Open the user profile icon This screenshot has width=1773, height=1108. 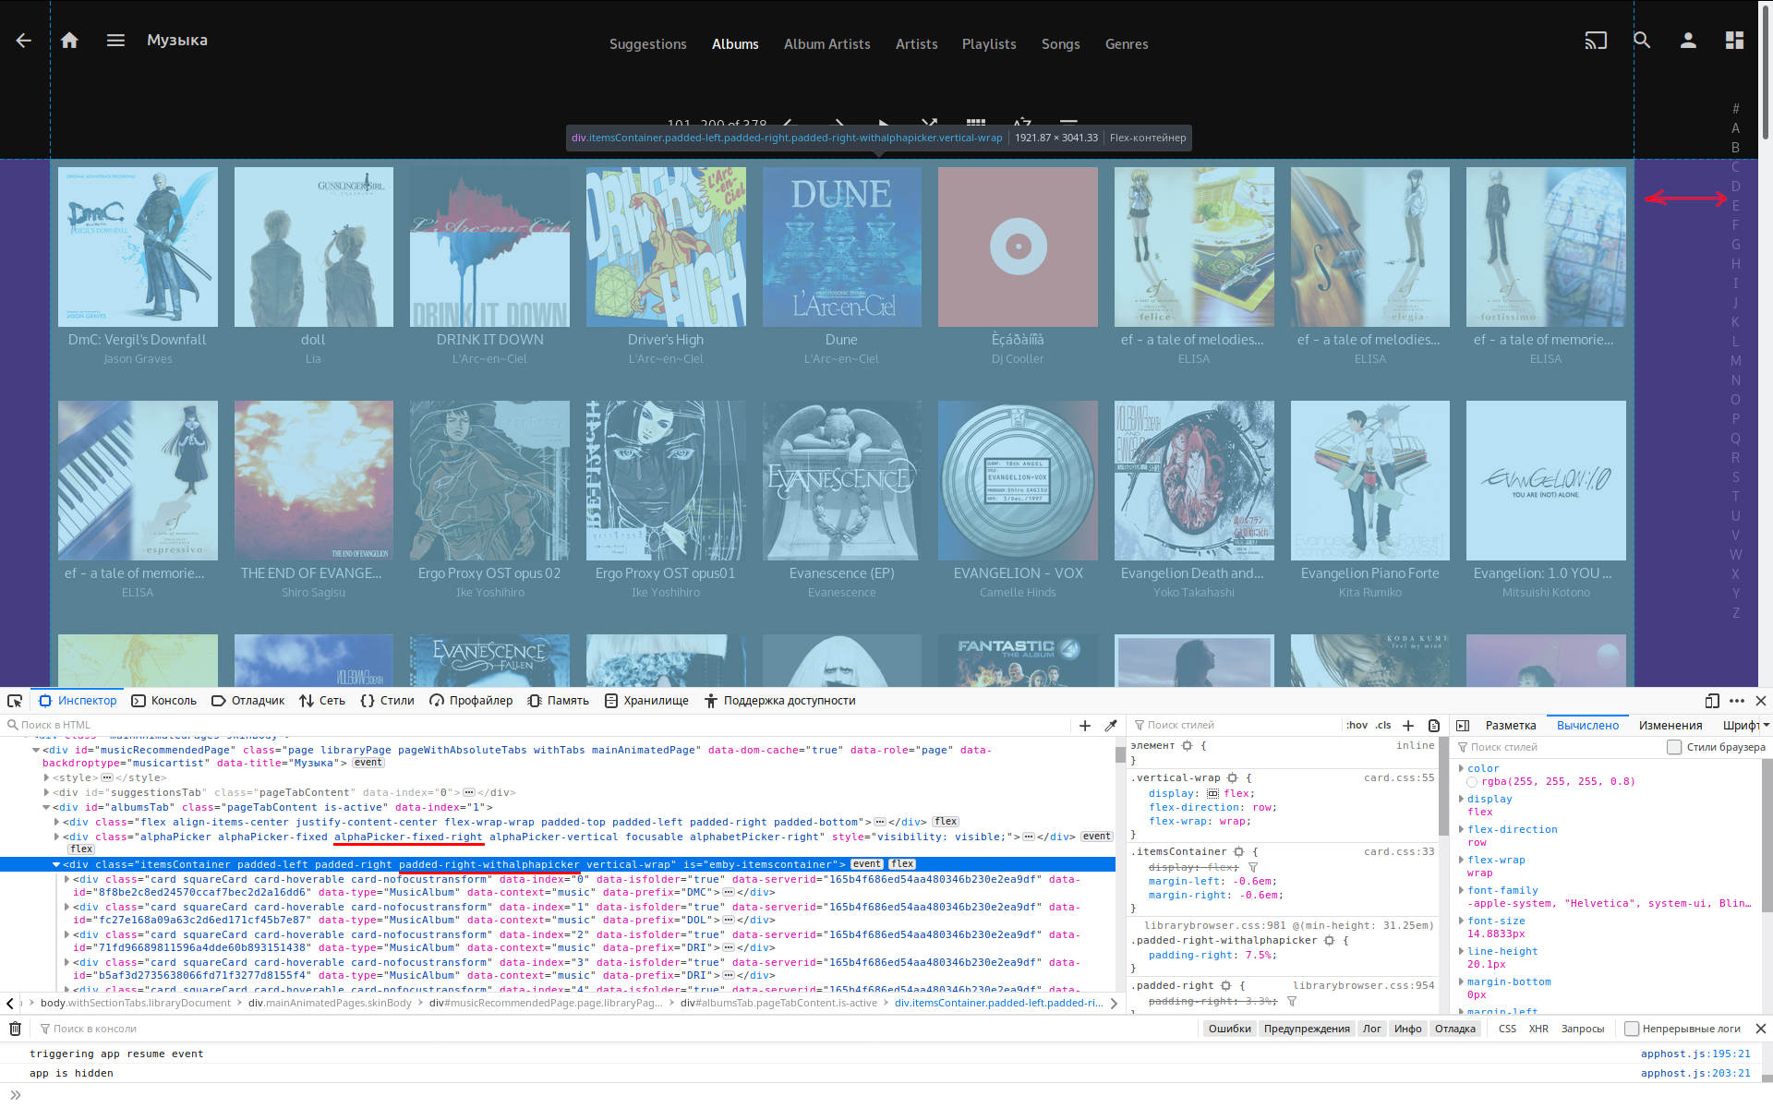click(1688, 41)
